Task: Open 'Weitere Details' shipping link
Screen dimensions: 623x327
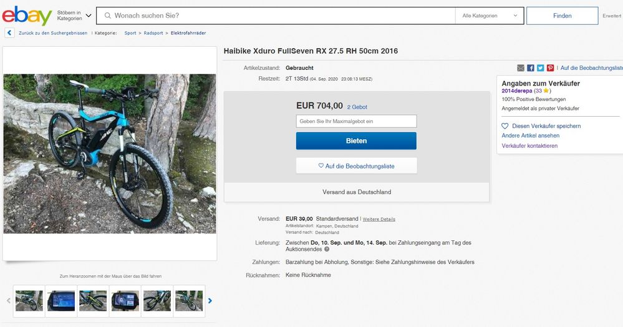Action: click(379, 220)
